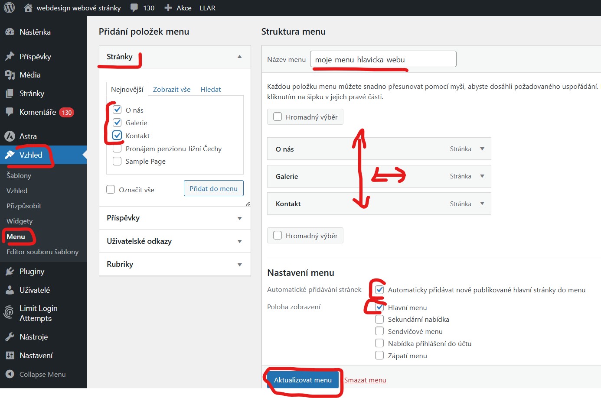Screen dimensions: 601x398
Task: Open Média library from the sidebar icon
Action: (10, 74)
